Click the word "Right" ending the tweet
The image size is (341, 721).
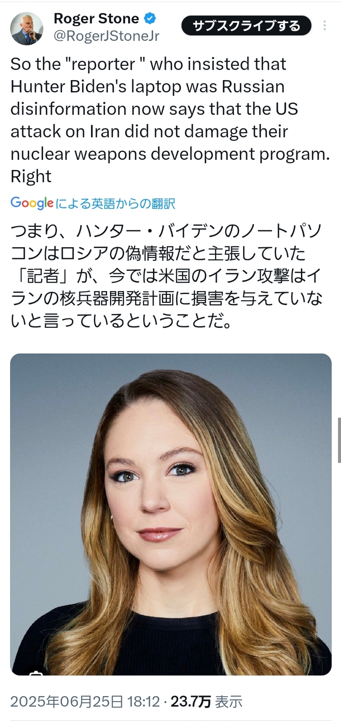(x=31, y=176)
